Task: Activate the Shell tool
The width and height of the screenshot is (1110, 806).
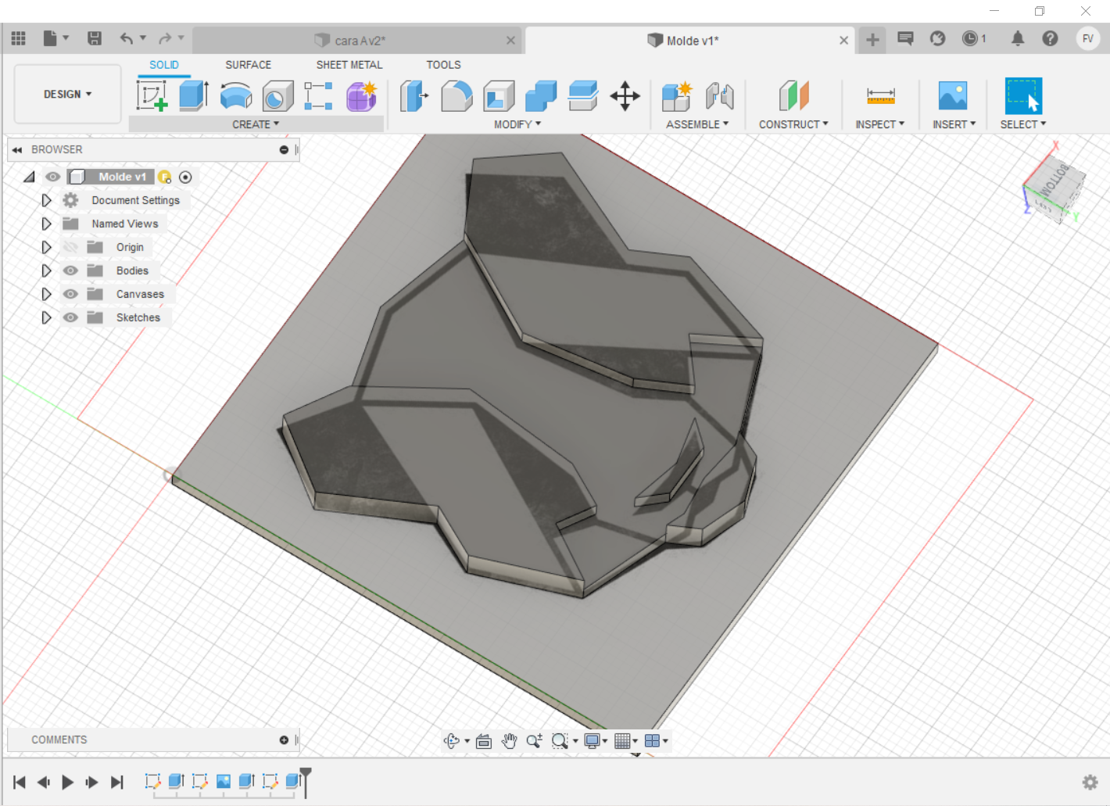Action: (499, 95)
